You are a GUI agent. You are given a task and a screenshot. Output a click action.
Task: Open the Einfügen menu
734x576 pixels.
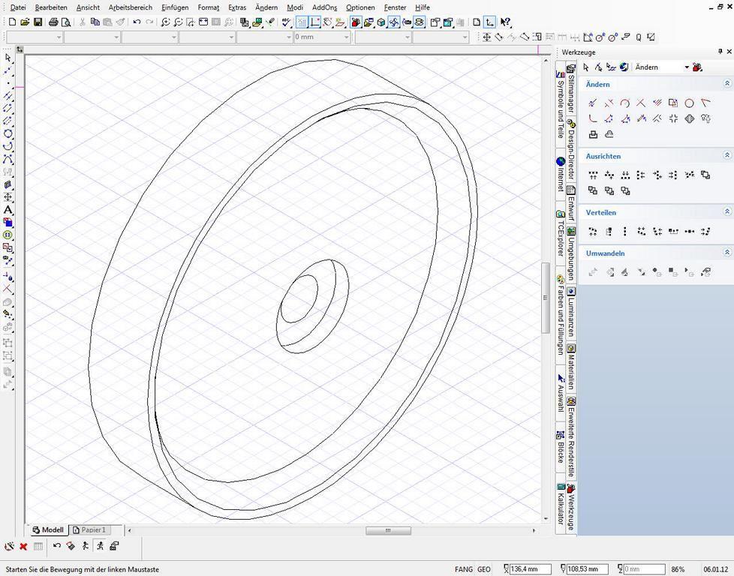[x=175, y=7]
